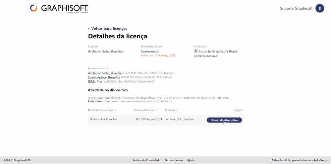Select the af714545 Archicad Solo license ID

point(150,73)
